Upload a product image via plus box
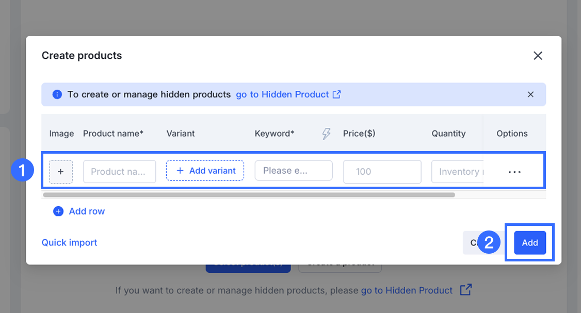The width and height of the screenshot is (581, 313). [60, 172]
